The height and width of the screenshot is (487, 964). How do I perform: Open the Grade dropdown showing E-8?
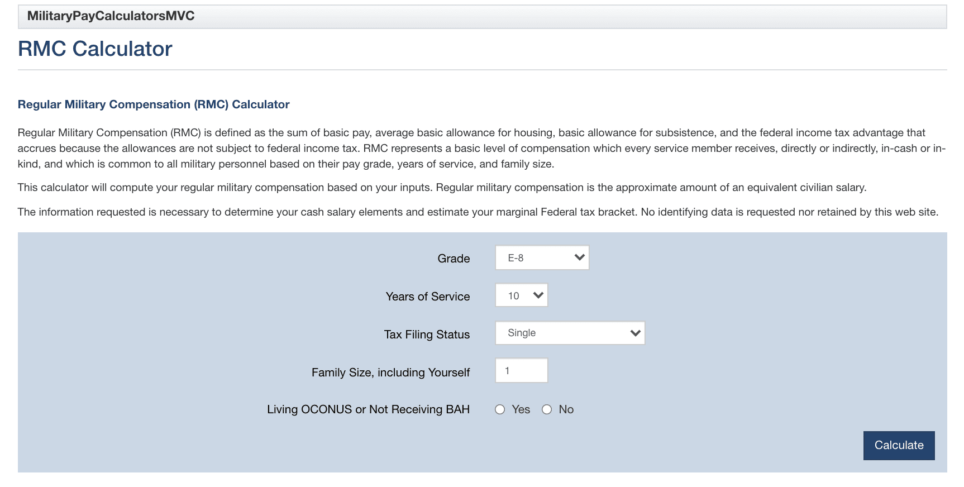542,257
